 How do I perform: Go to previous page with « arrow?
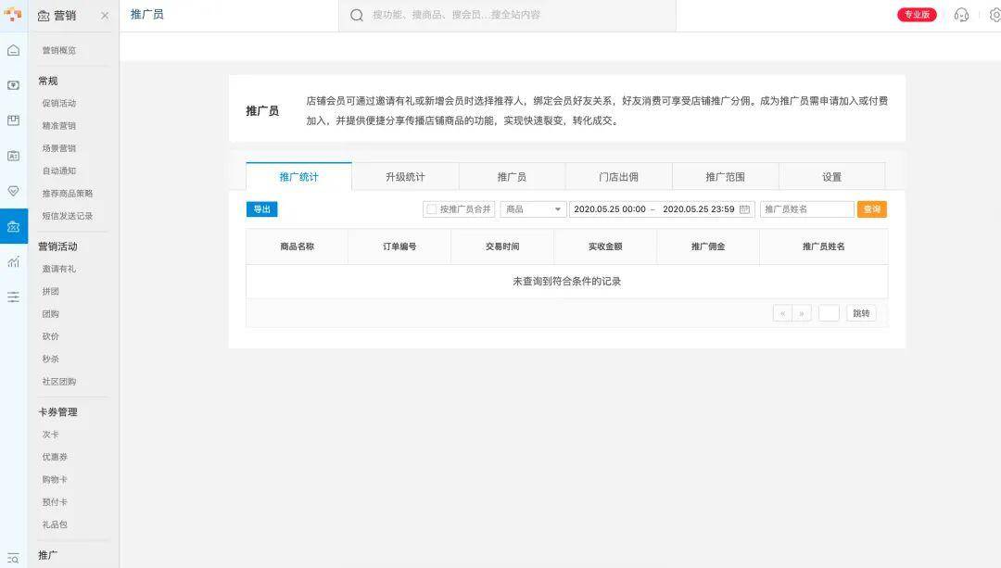click(x=783, y=313)
